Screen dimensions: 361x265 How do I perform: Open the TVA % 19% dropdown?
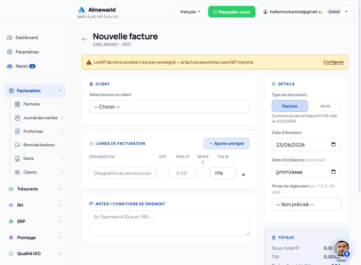pos(223,173)
